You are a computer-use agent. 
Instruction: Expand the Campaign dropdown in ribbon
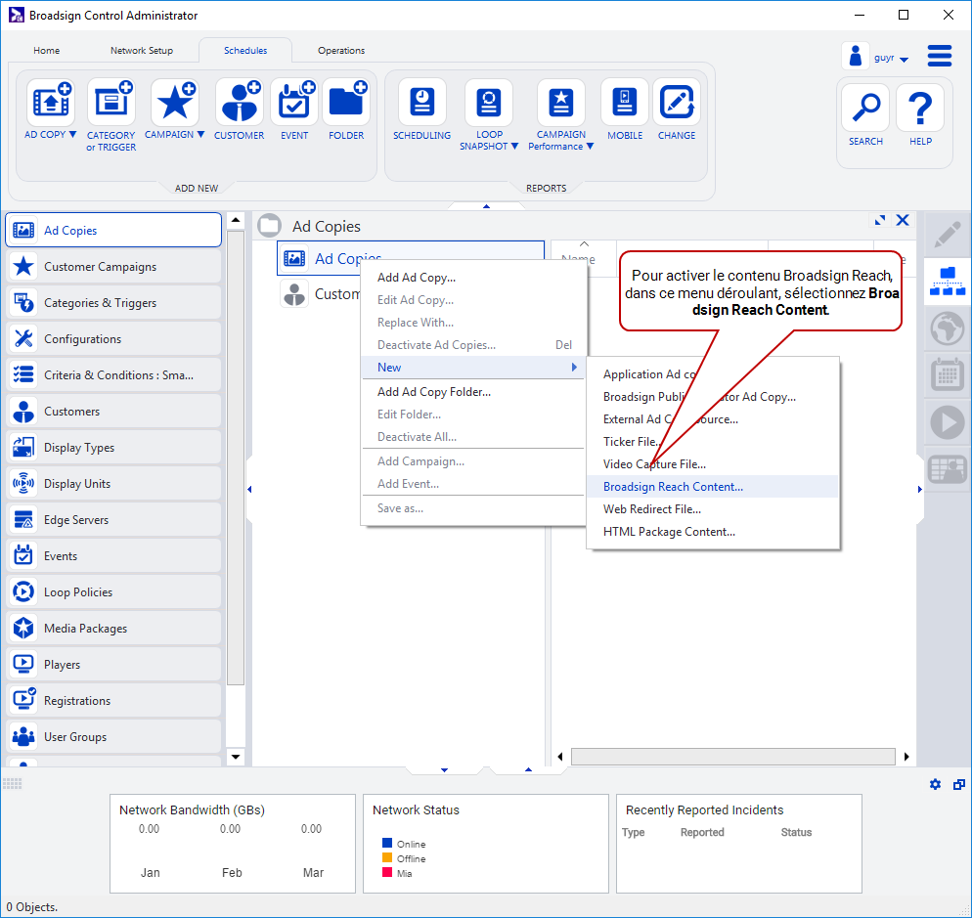pyautogui.click(x=200, y=135)
